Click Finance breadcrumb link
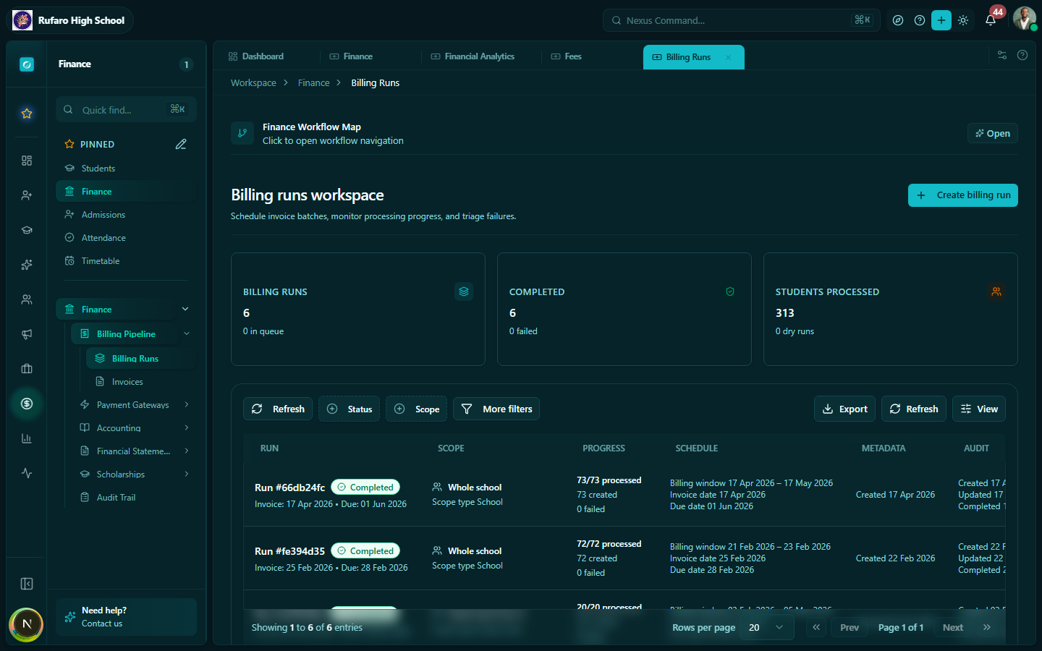Viewport: 1042px width, 651px height. [313, 82]
